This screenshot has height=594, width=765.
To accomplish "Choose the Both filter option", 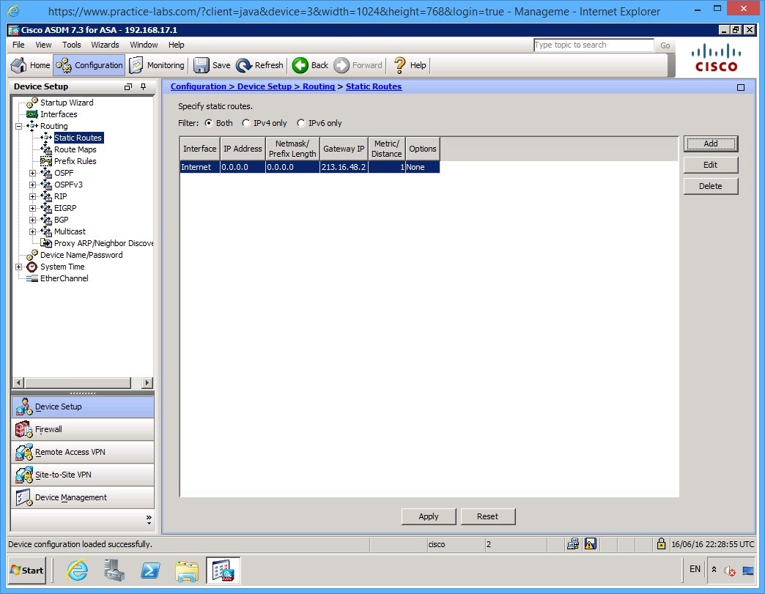I will [208, 123].
